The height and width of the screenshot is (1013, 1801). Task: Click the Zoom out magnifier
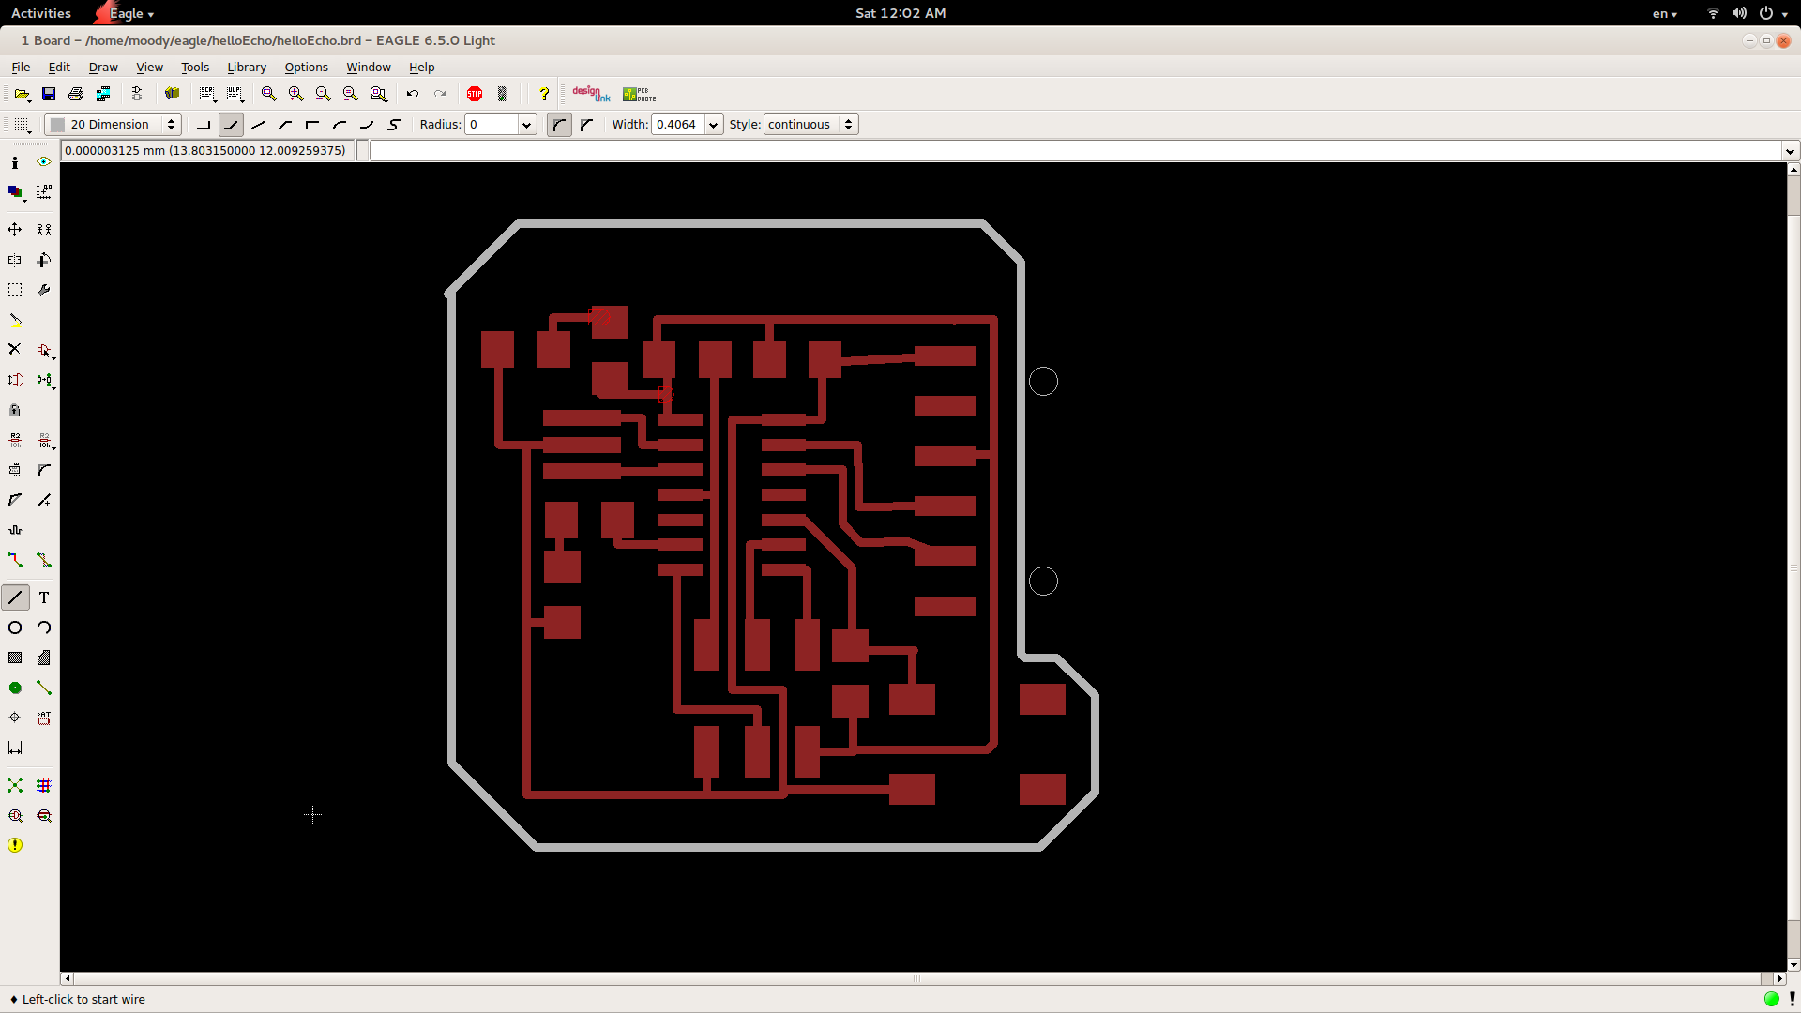(x=323, y=94)
